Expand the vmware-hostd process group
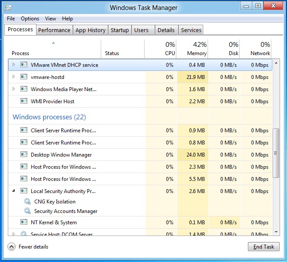The height and width of the screenshot is (262, 287). tap(13, 77)
